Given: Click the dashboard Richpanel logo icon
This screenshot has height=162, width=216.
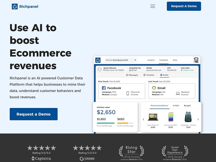Looking at the screenshot, I should [98, 60].
